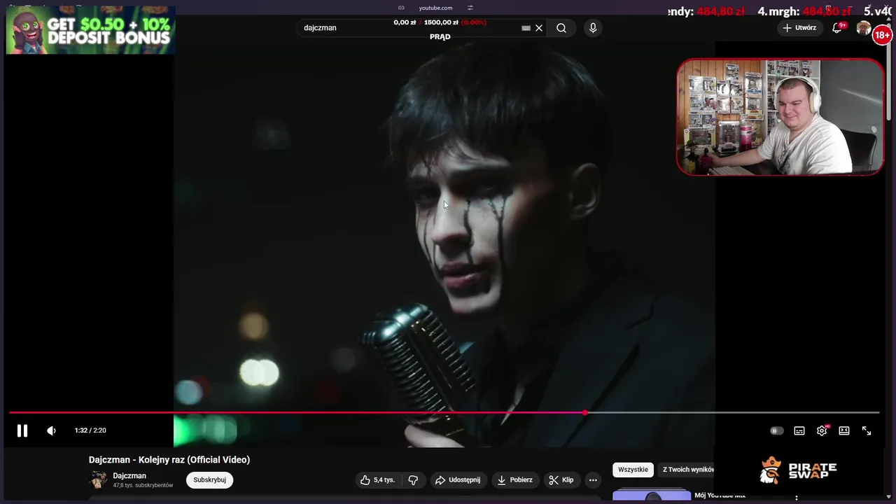This screenshot has height=504, width=896.
Task: Turn on subtitles with the captions icon
Action: tap(799, 430)
